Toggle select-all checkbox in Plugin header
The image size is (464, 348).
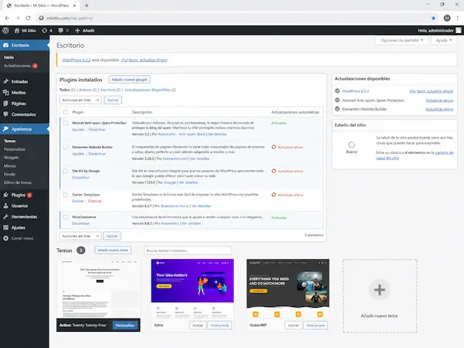point(66,112)
